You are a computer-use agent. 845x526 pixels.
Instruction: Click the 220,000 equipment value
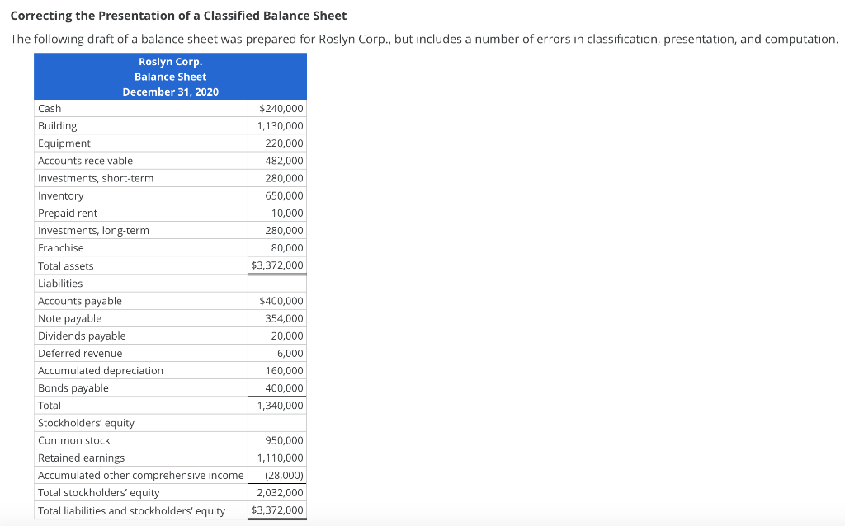(x=284, y=143)
